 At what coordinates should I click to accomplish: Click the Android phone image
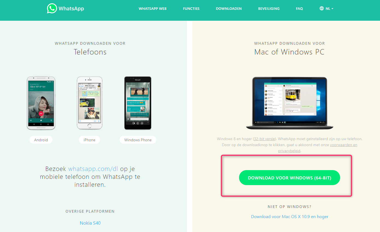[x=41, y=103]
